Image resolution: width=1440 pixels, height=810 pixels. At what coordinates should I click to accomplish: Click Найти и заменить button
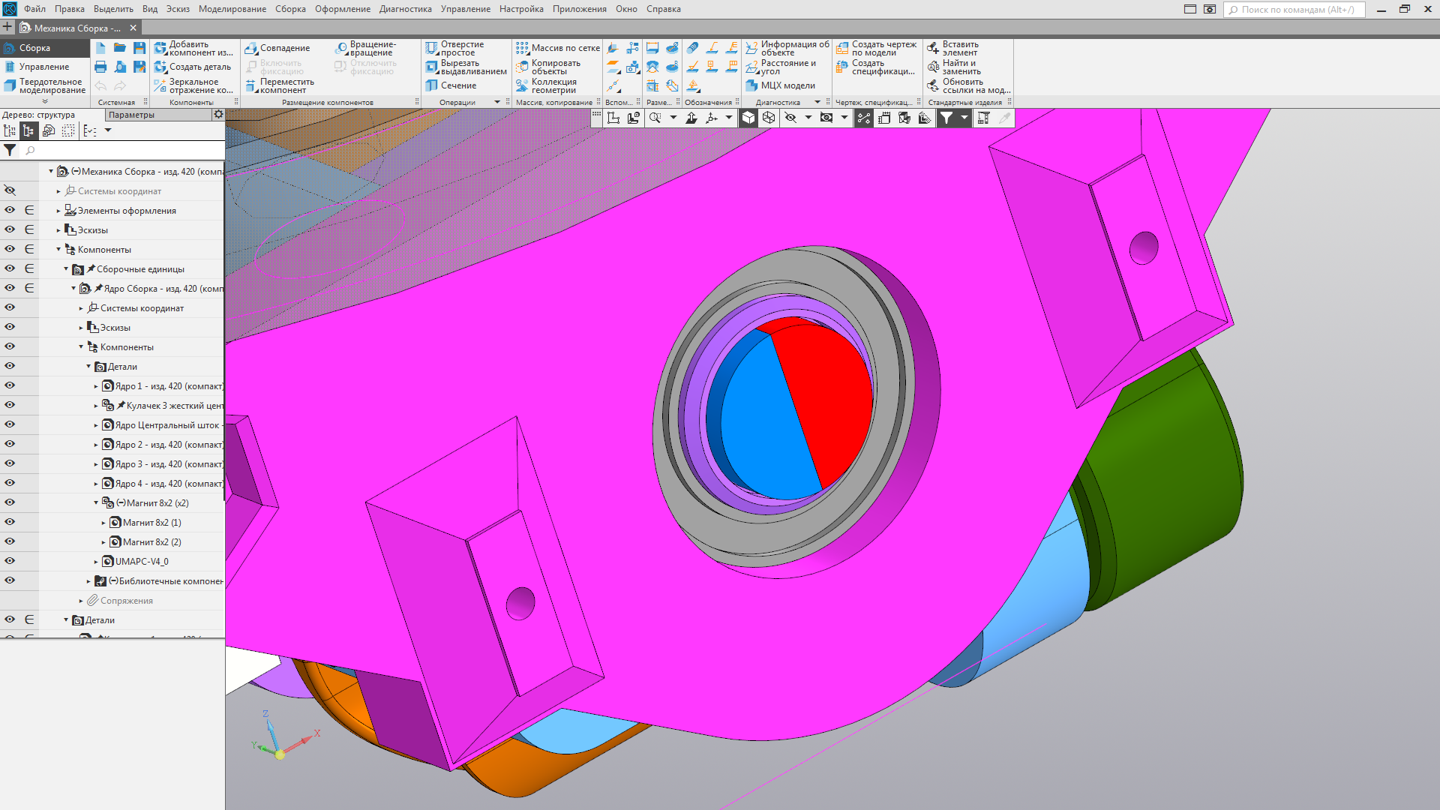coord(953,67)
